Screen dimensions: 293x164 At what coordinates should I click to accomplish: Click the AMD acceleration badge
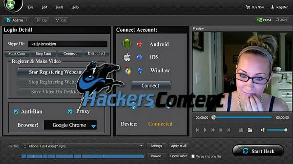coord(281,20)
